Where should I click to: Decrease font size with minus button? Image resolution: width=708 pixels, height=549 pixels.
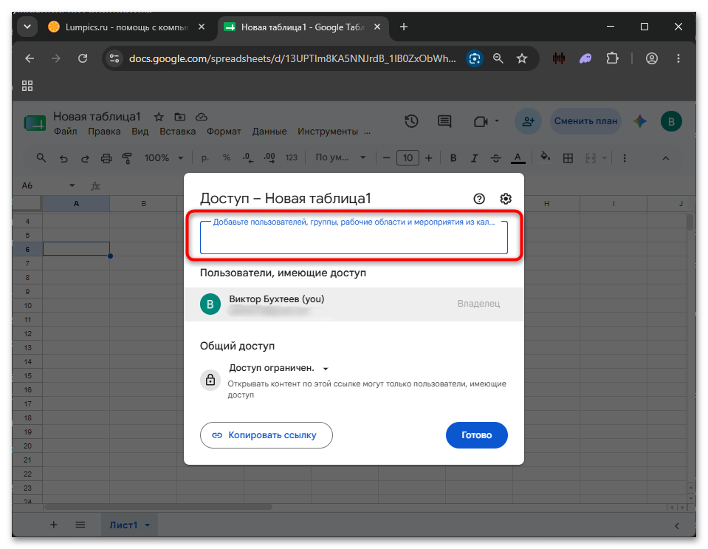click(387, 158)
